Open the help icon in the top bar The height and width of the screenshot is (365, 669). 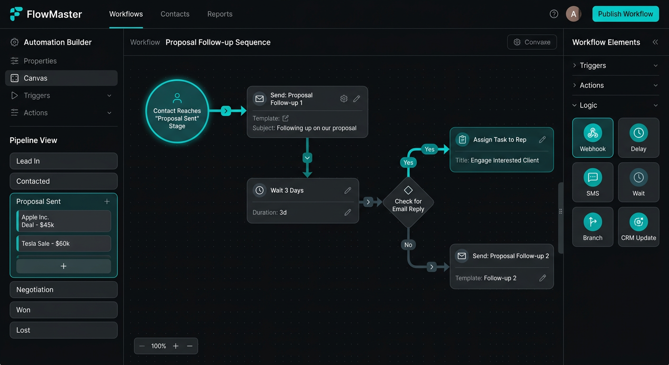(x=554, y=14)
